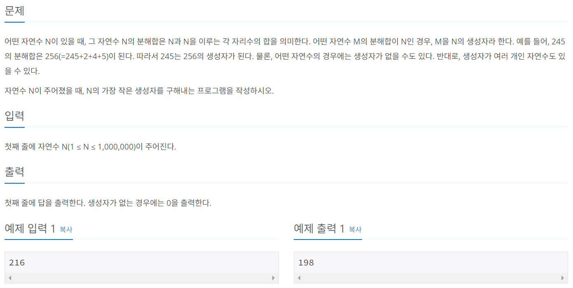Click right scroll arrow under sample input 216
Screen dimensions: 573x288
[x=273, y=278]
